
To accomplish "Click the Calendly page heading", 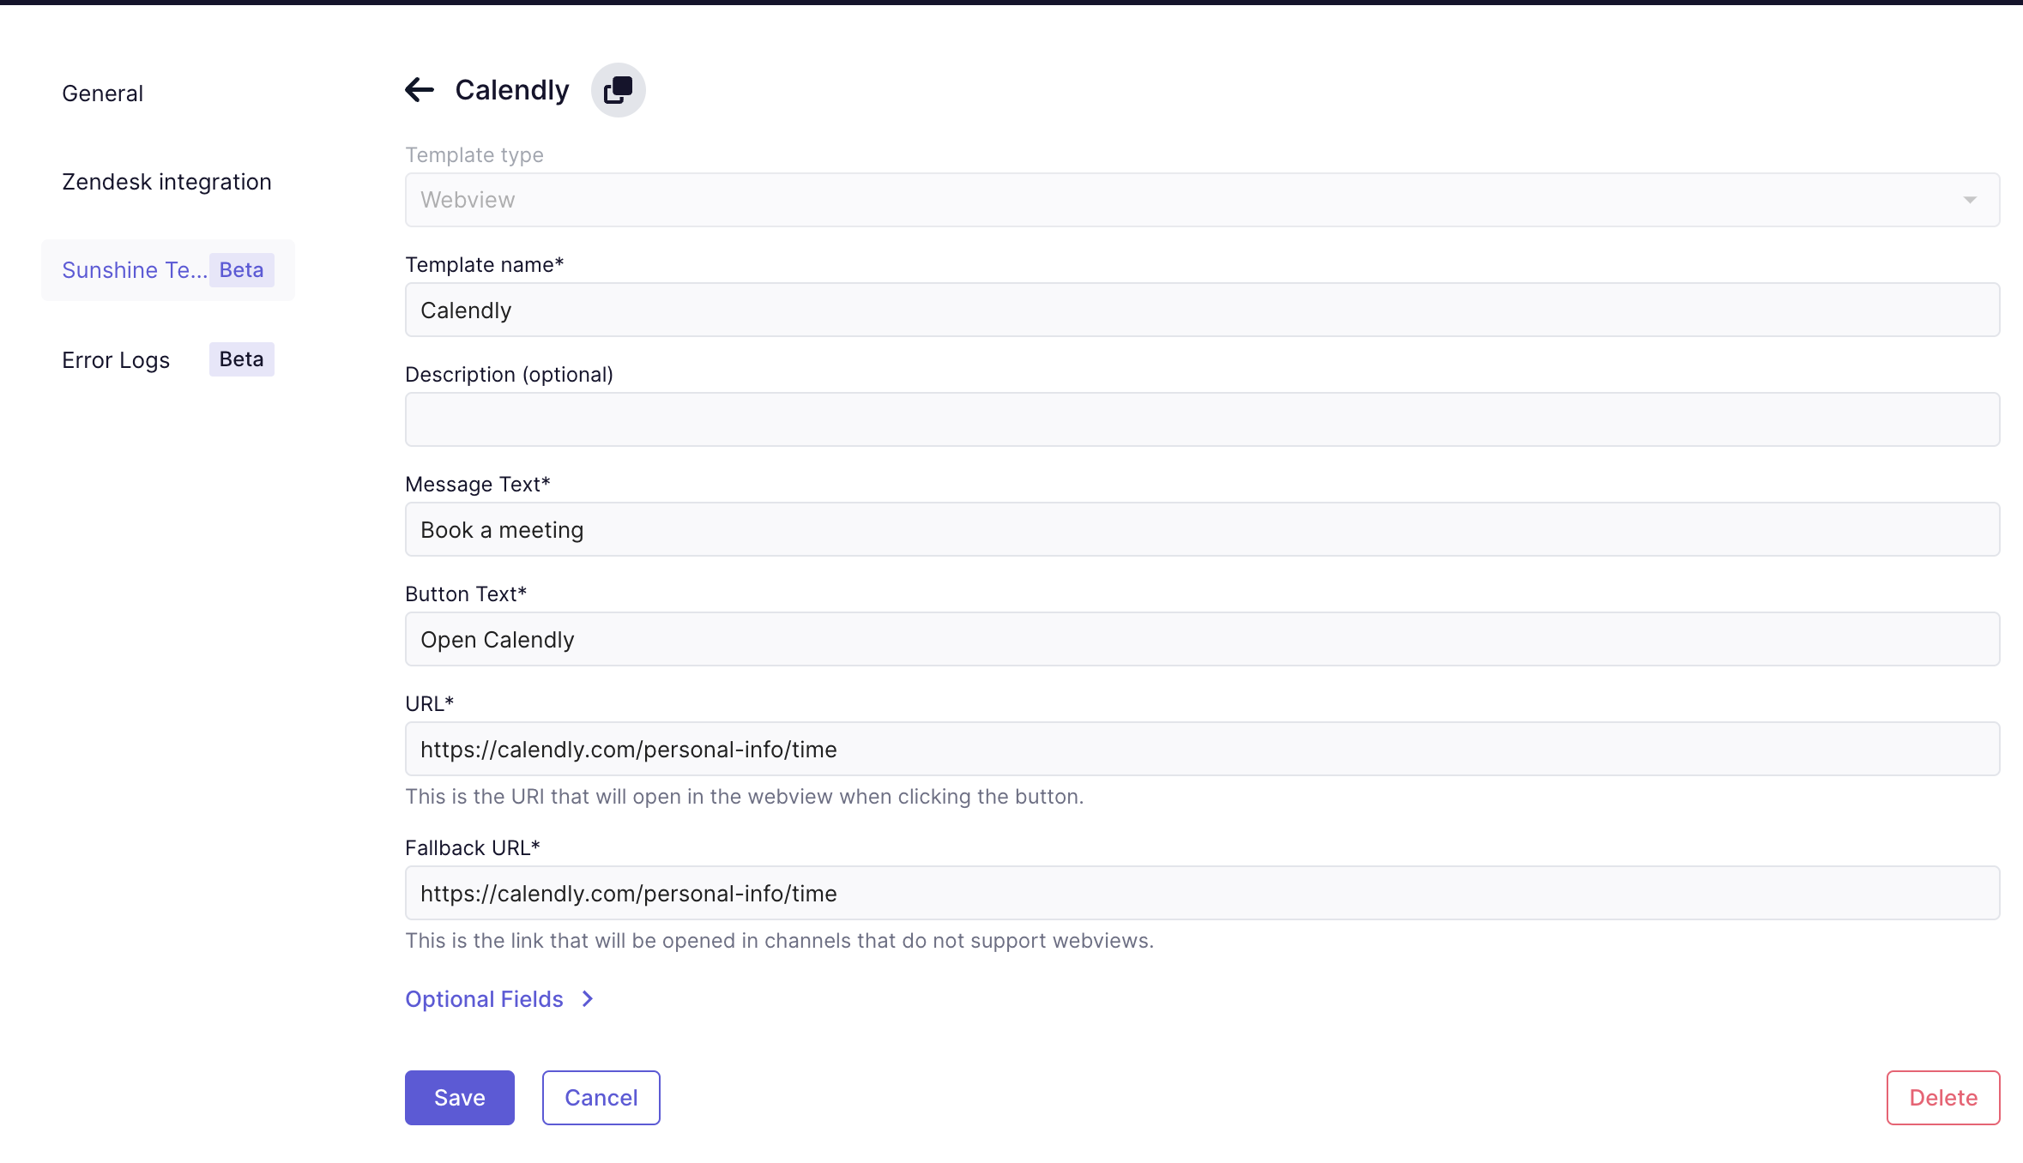I will 512,90.
